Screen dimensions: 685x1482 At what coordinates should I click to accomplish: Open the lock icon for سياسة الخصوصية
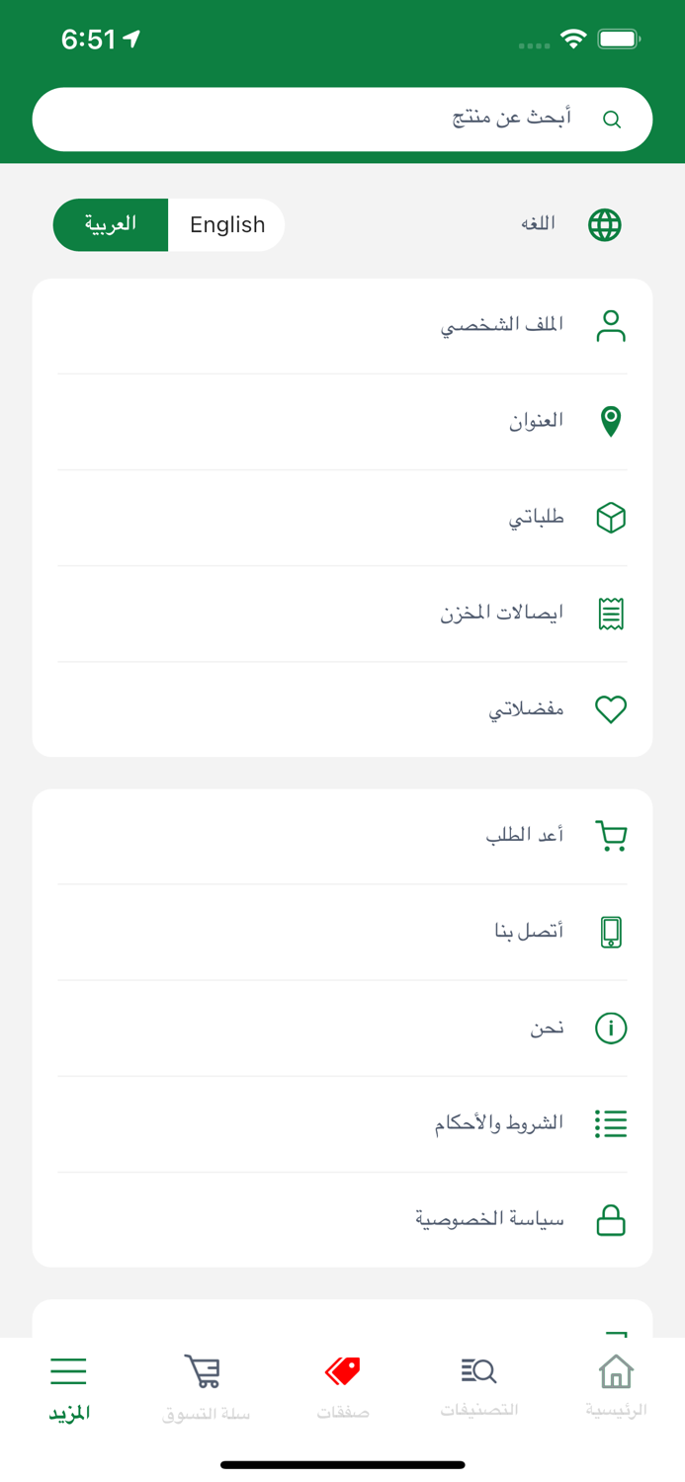611,1220
